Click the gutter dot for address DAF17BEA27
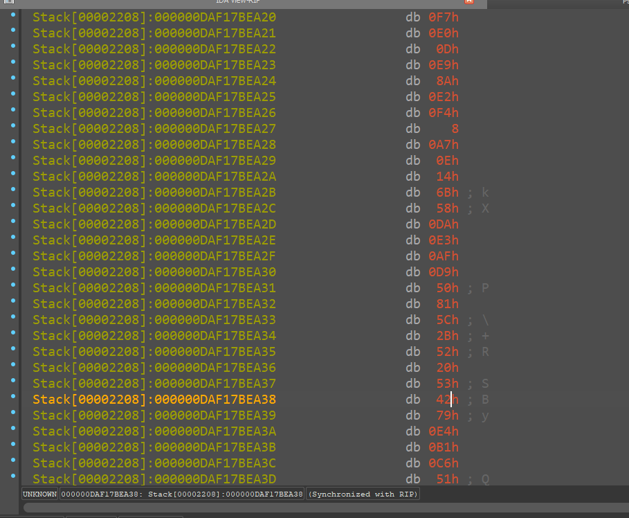This screenshot has height=518, width=629. tap(13, 127)
